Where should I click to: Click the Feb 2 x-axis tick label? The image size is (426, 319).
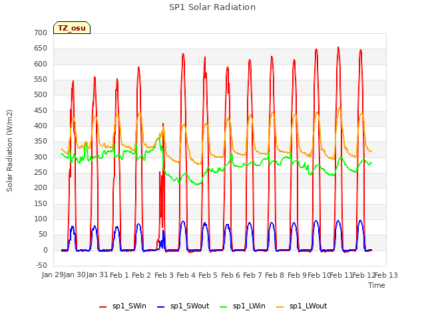click(141, 275)
